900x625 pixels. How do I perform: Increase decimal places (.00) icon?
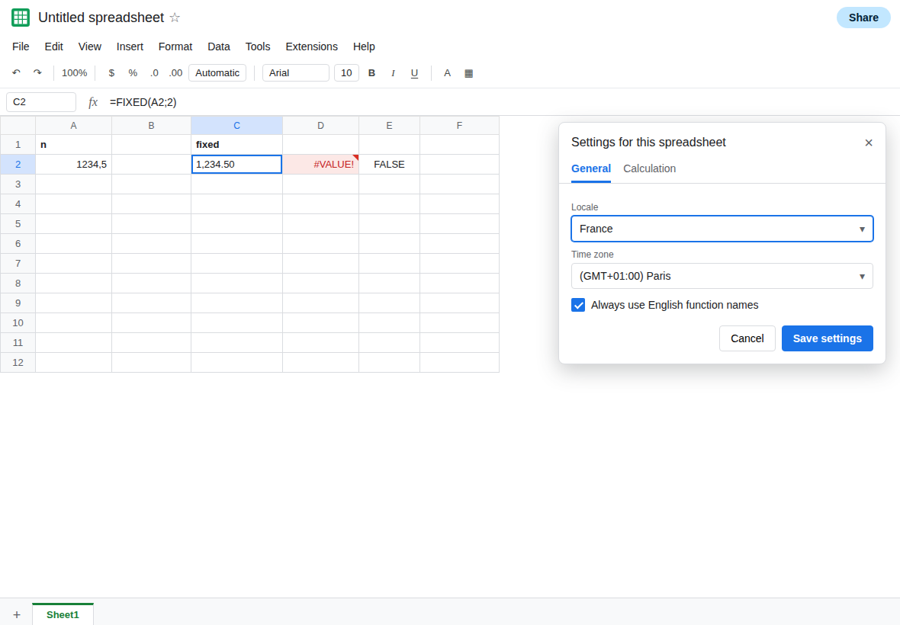[x=175, y=73]
